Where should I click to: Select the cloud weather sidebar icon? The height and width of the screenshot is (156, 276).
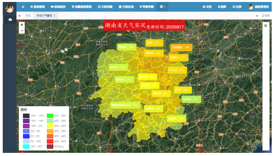[10, 20]
